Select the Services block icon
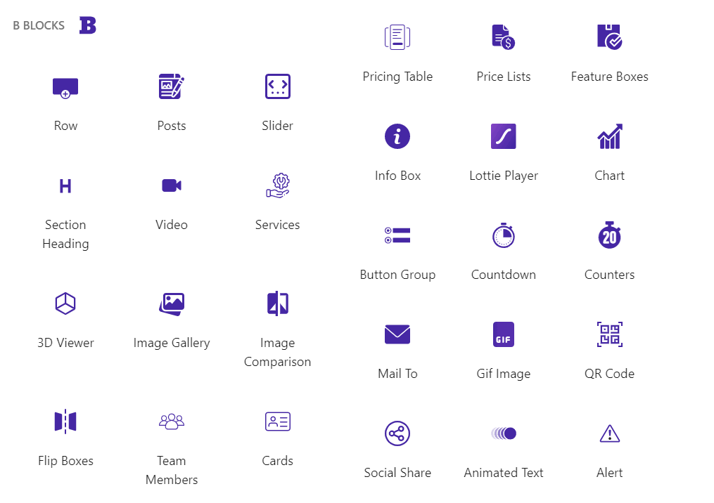This screenshot has height=503, width=714. pos(277,185)
